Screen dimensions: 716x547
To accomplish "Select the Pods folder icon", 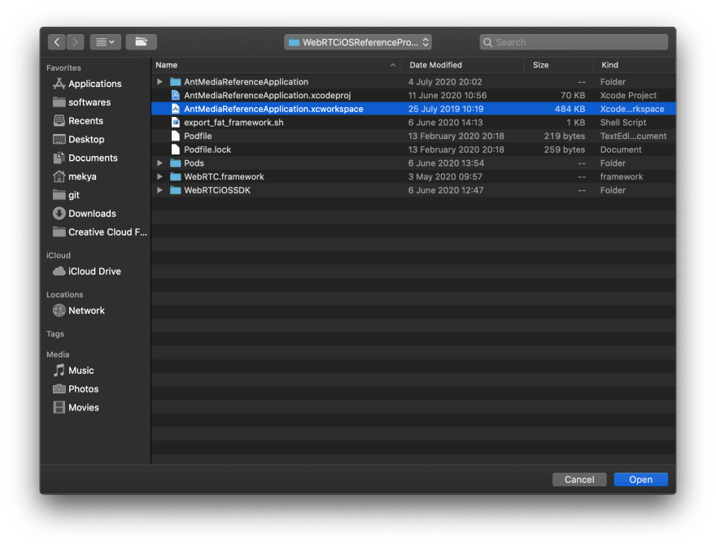I will 176,163.
